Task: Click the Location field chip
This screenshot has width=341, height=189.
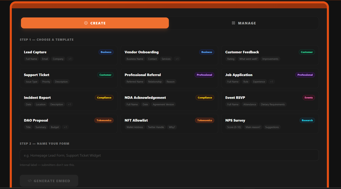Action: pyautogui.click(x=41, y=105)
